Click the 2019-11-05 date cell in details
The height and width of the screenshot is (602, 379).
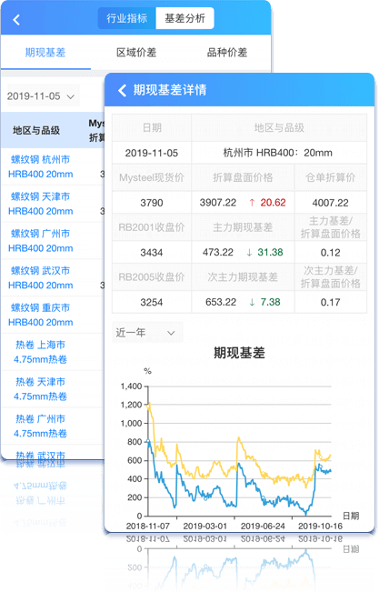coord(152,153)
